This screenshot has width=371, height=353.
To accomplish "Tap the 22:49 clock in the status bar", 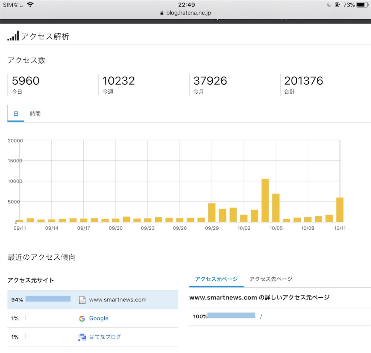I will pyautogui.click(x=187, y=5).
